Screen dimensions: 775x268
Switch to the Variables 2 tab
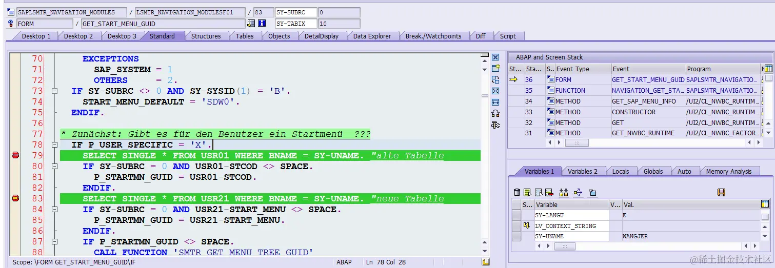click(582, 171)
